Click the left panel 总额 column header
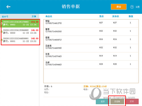 (x=34, y=16)
